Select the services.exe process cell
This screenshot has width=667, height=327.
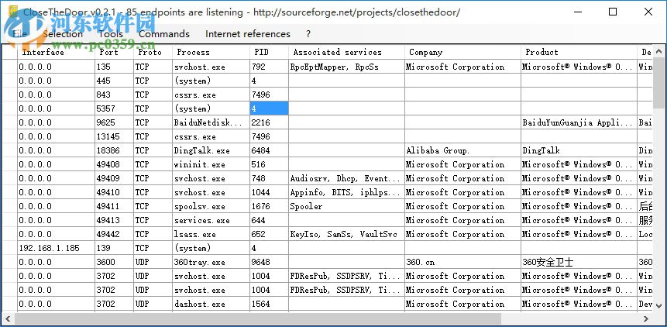pos(211,220)
